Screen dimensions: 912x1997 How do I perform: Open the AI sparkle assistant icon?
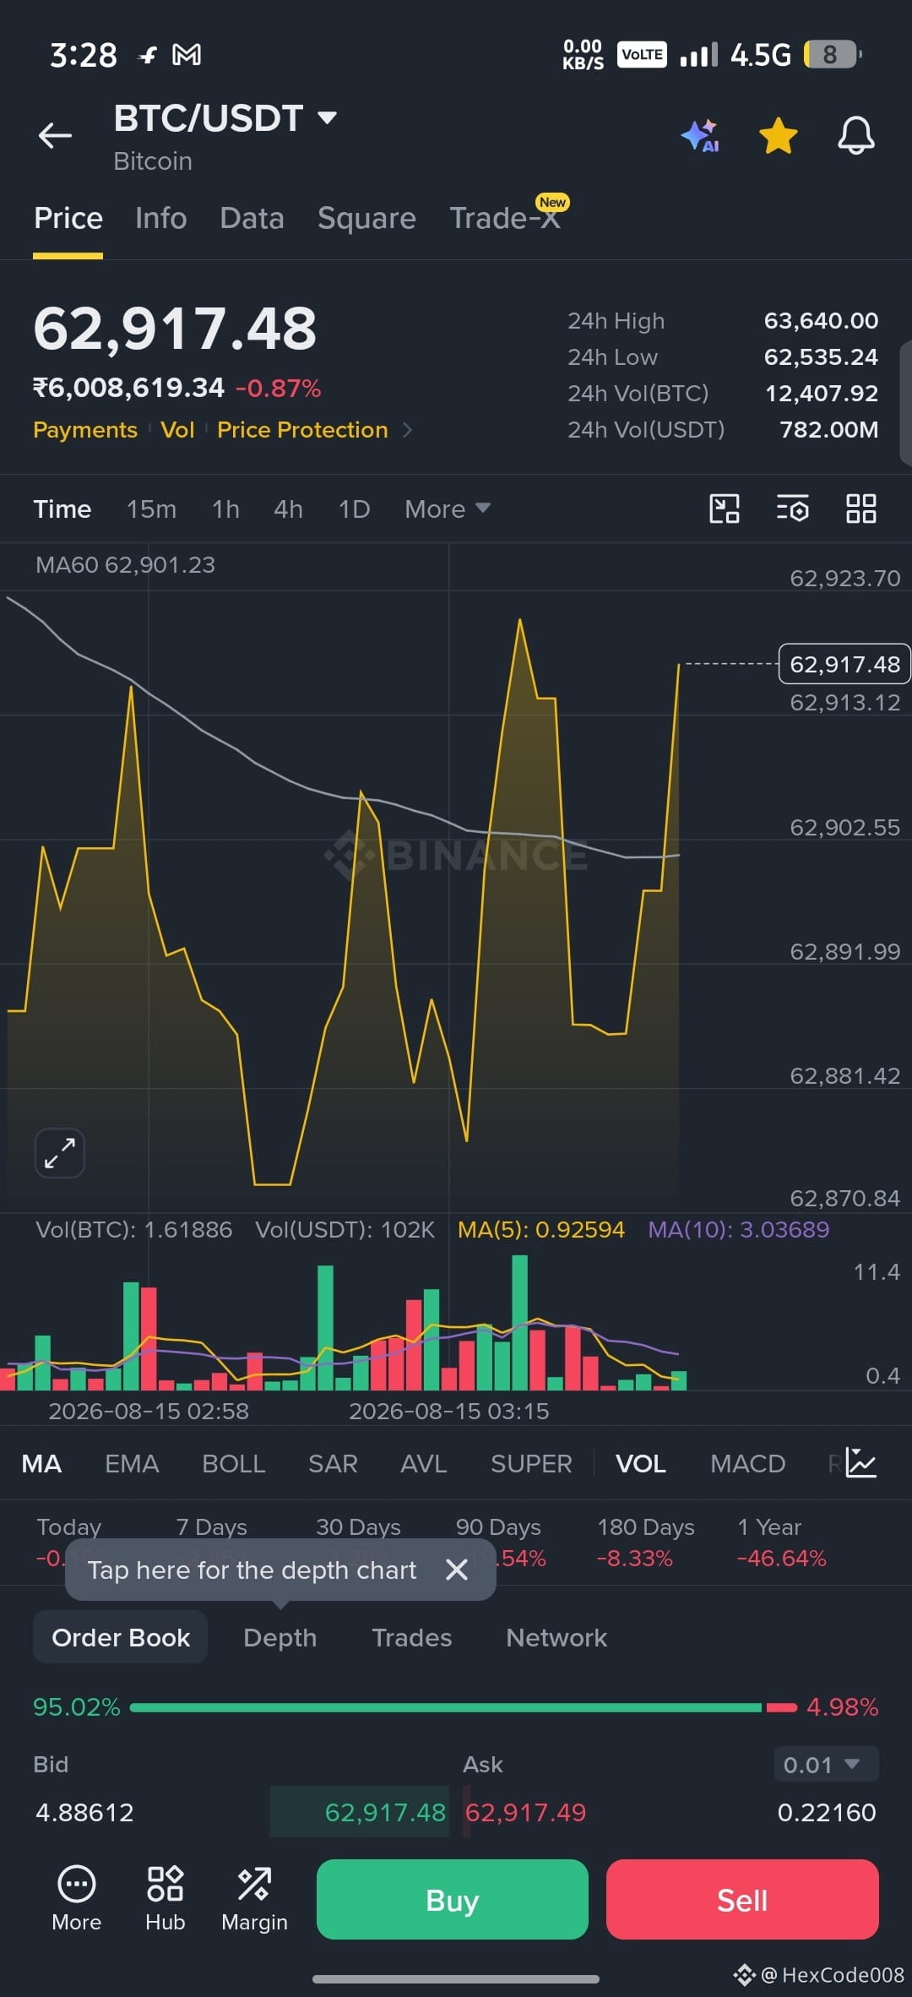[700, 135]
